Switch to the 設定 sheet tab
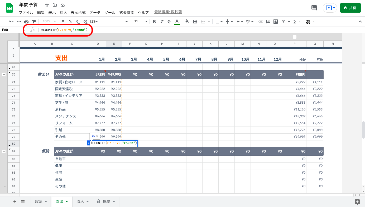This screenshot has height=207, width=365. coord(39,201)
